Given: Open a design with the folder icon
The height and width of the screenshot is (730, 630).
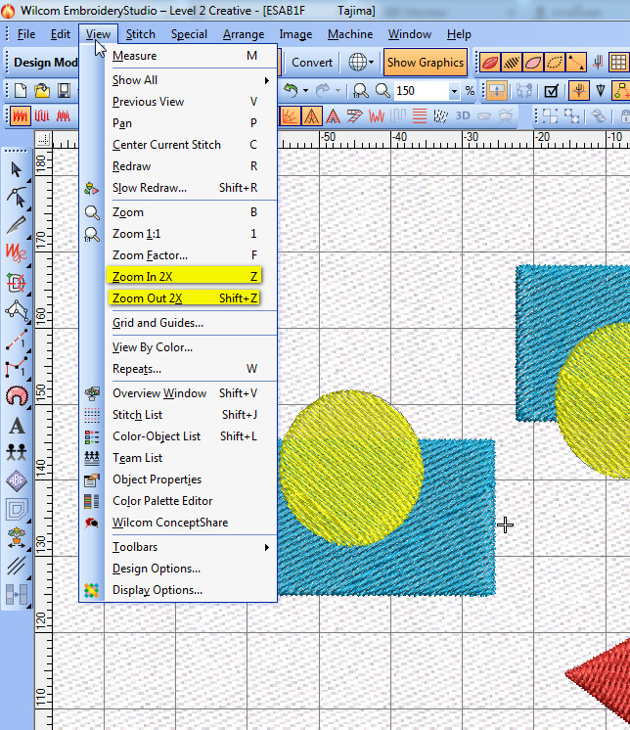Looking at the screenshot, I should 42,90.
